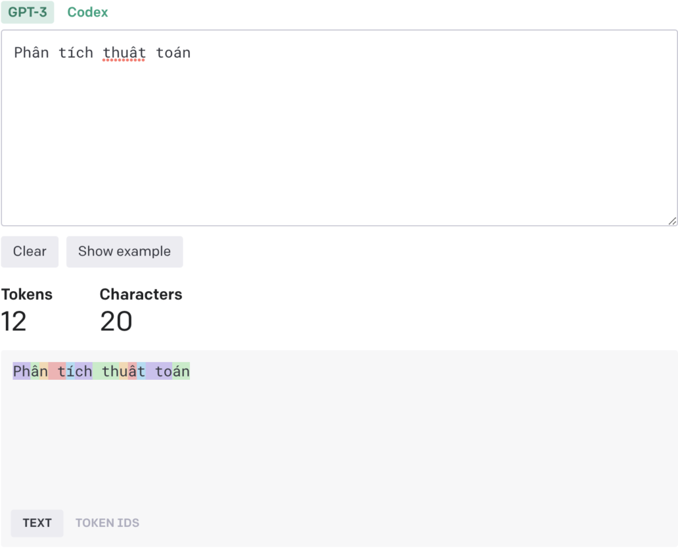
Task: Click the red highlighted token n
Action: 58,371
